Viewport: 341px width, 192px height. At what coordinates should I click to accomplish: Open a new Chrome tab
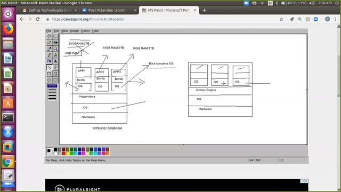204,10
